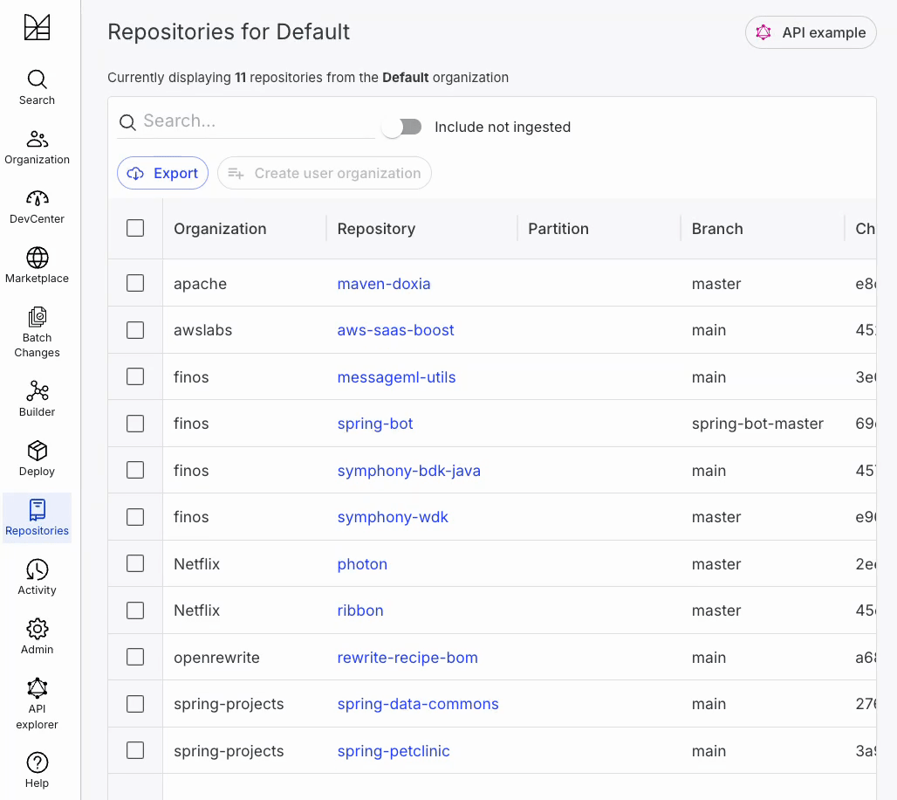
Task: Select the ribbon row checkbox
Action: (135, 610)
